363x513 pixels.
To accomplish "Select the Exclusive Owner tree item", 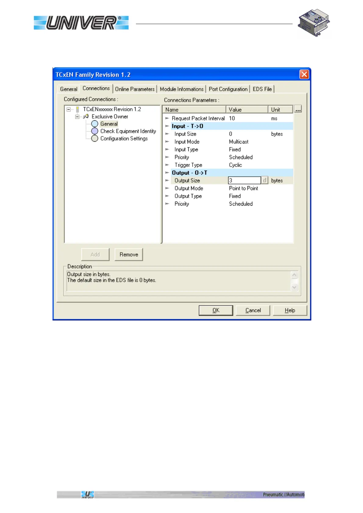I will point(110,116).
